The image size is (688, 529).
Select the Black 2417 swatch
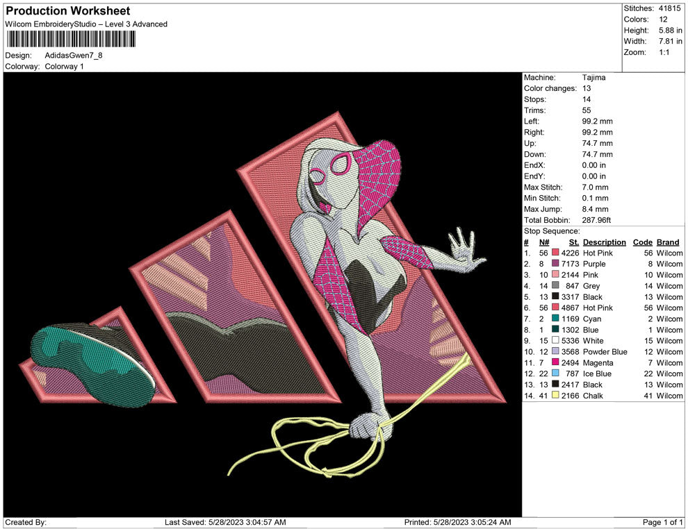[555, 384]
